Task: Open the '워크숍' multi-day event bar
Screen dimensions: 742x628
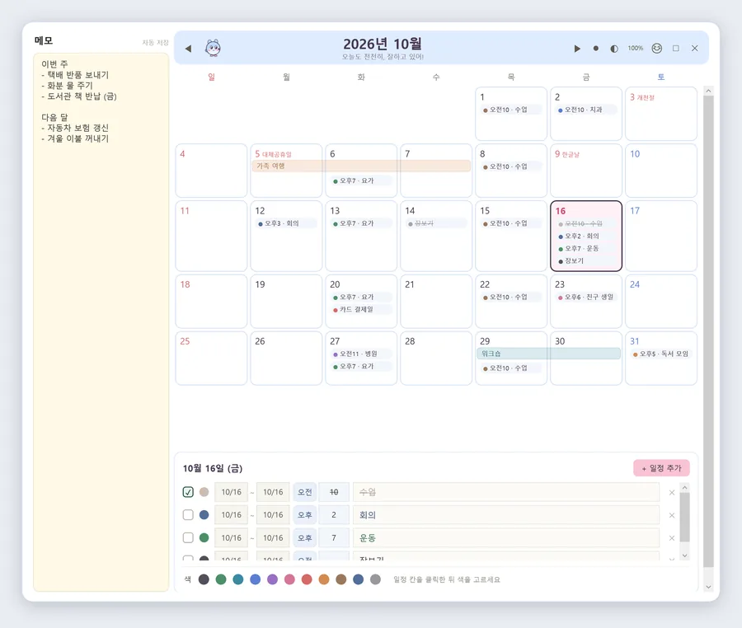Action: 548,354
